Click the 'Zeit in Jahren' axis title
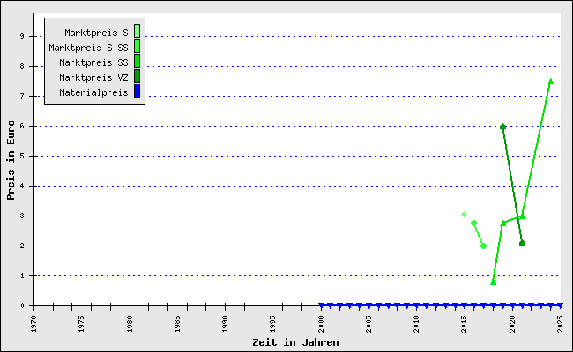Image resolution: width=573 pixels, height=352 pixels. [295, 342]
